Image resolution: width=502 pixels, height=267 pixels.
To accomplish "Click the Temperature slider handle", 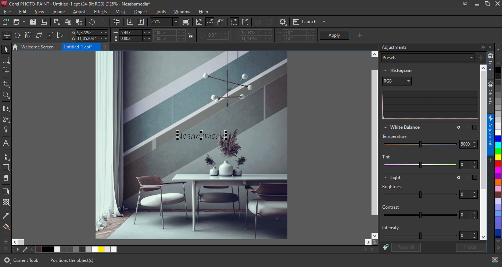I will pyautogui.click(x=420, y=144).
